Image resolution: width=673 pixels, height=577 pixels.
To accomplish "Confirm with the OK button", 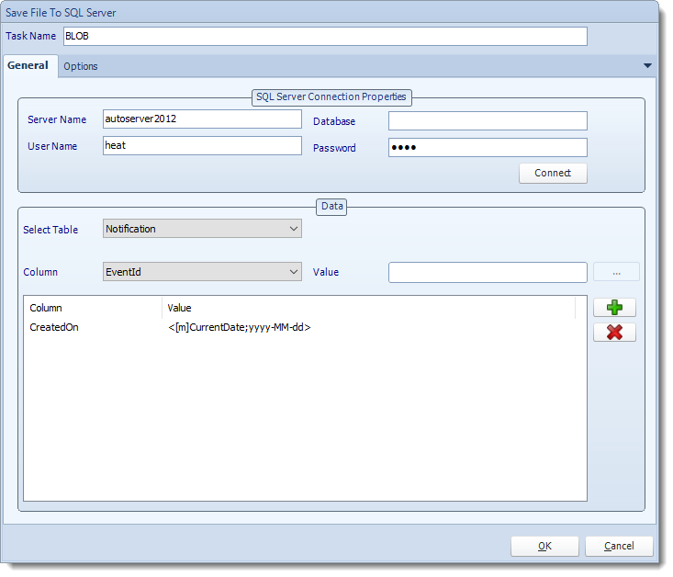I will 544,546.
